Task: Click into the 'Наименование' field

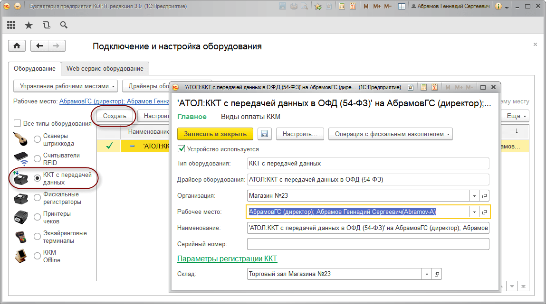Action: (x=368, y=228)
